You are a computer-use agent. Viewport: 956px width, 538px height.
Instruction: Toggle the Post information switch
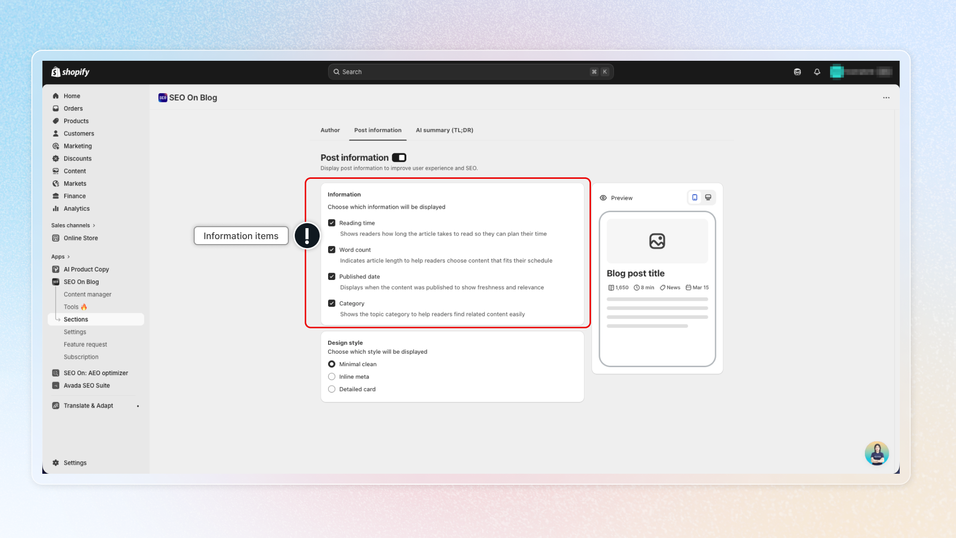point(399,158)
